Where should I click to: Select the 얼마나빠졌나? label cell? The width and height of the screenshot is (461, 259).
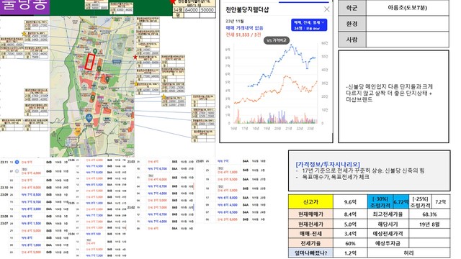(310, 253)
